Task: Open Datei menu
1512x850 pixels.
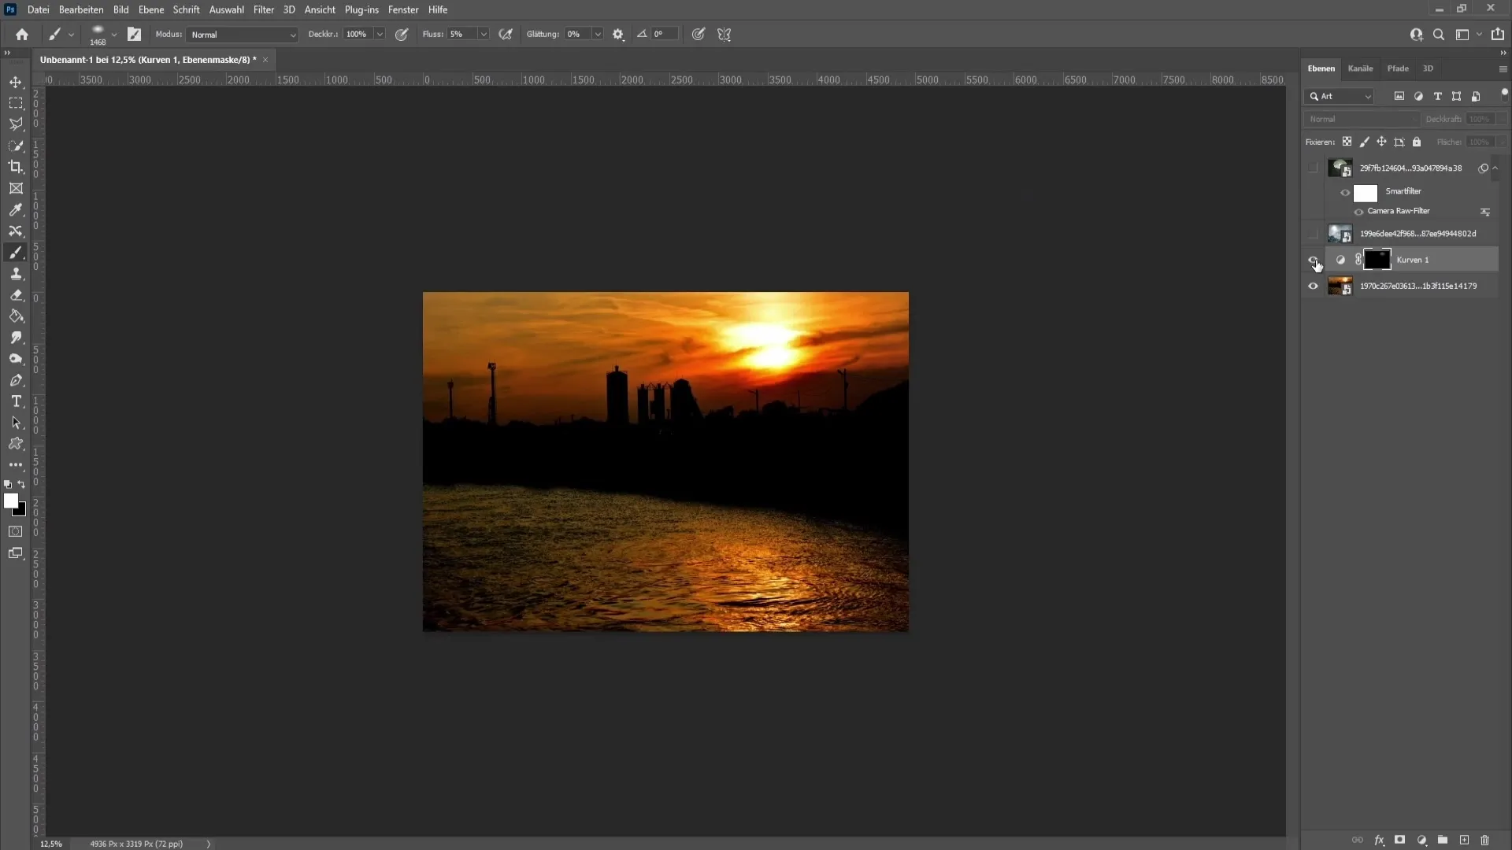Action: click(37, 9)
